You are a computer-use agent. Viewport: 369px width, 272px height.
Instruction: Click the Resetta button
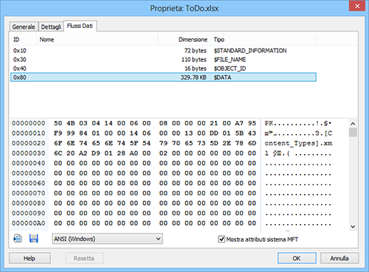click(84, 258)
